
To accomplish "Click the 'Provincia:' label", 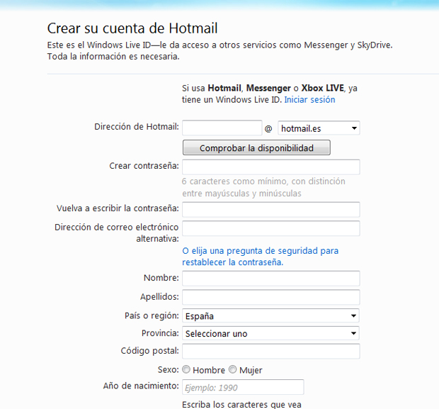I will pos(160,333).
